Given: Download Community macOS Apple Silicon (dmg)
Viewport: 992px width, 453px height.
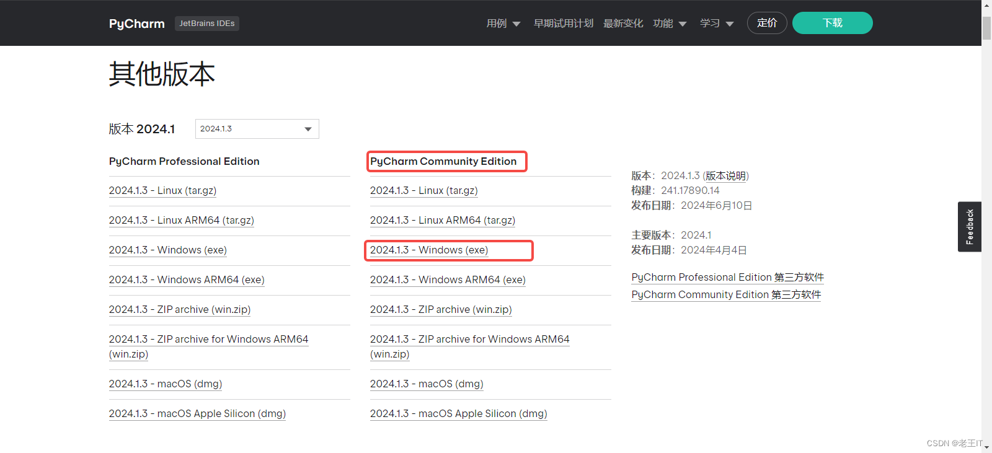Looking at the screenshot, I should [x=459, y=414].
